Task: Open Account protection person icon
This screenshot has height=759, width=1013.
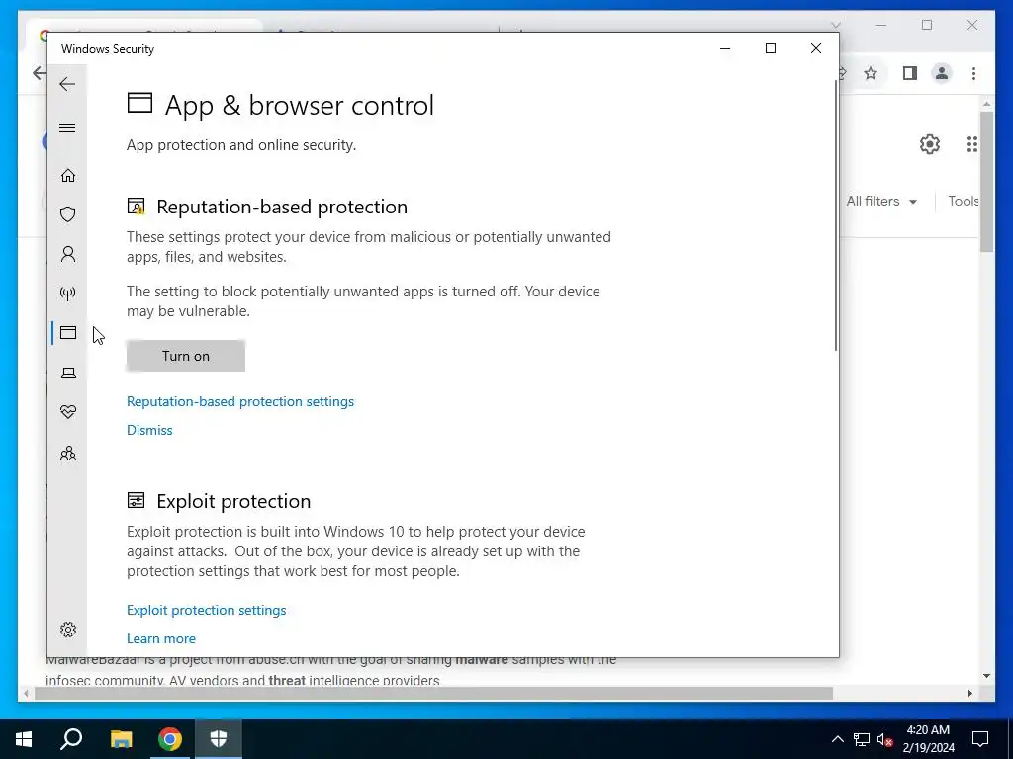Action: pos(68,254)
